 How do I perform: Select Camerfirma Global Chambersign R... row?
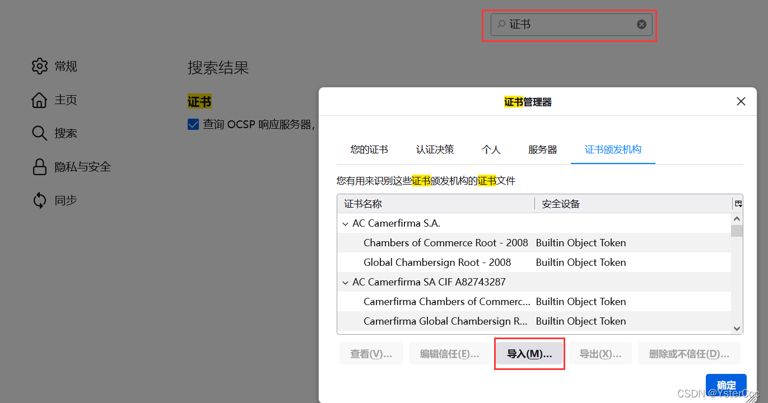click(x=534, y=321)
